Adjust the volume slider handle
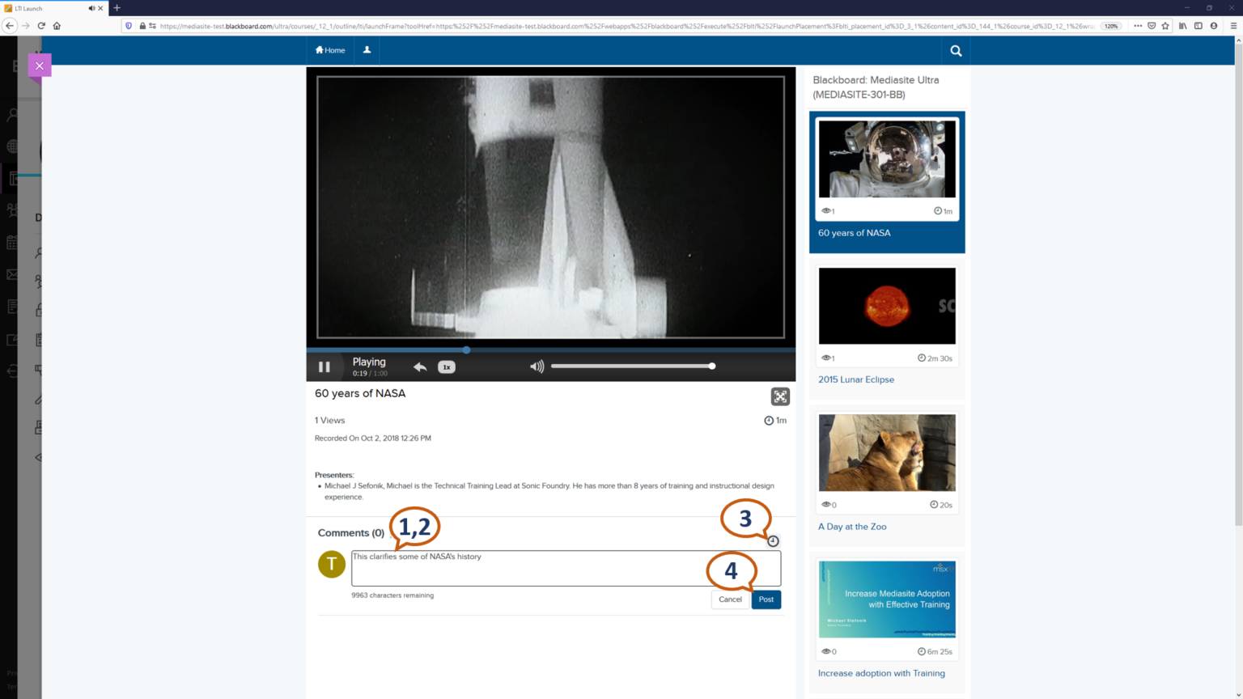1243x699 pixels. (x=712, y=366)
